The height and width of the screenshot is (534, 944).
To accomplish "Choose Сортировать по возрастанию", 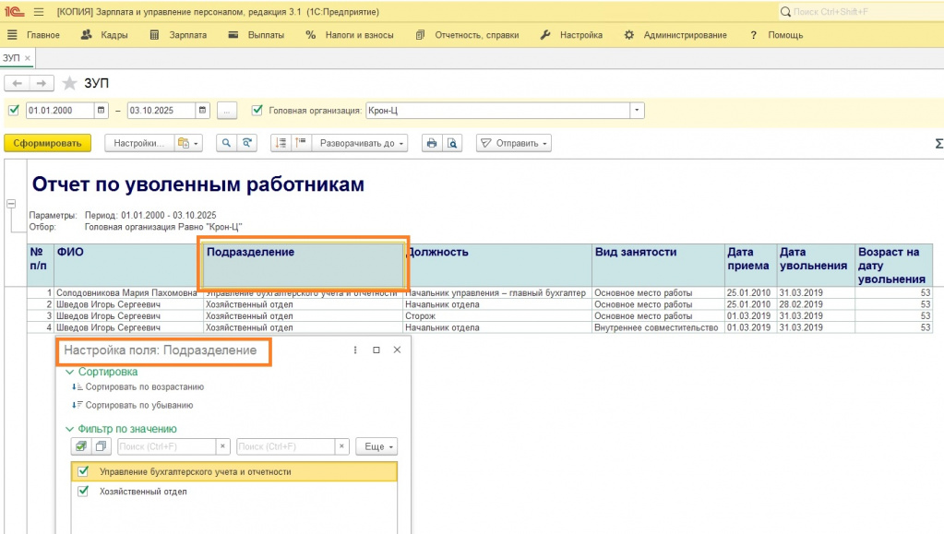I will 137,387.
